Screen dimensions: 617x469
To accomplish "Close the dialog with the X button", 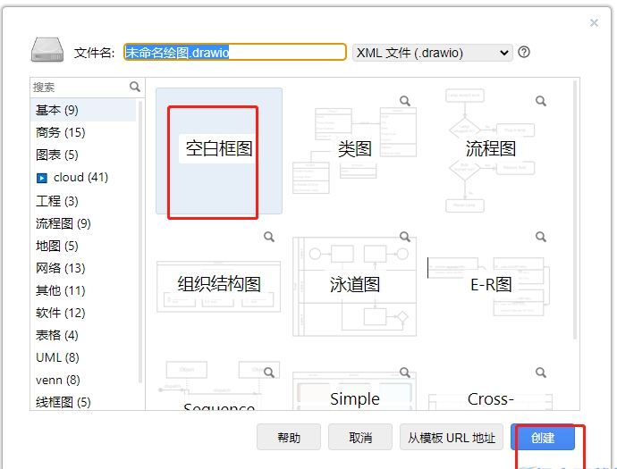I will tap(595, 23).
